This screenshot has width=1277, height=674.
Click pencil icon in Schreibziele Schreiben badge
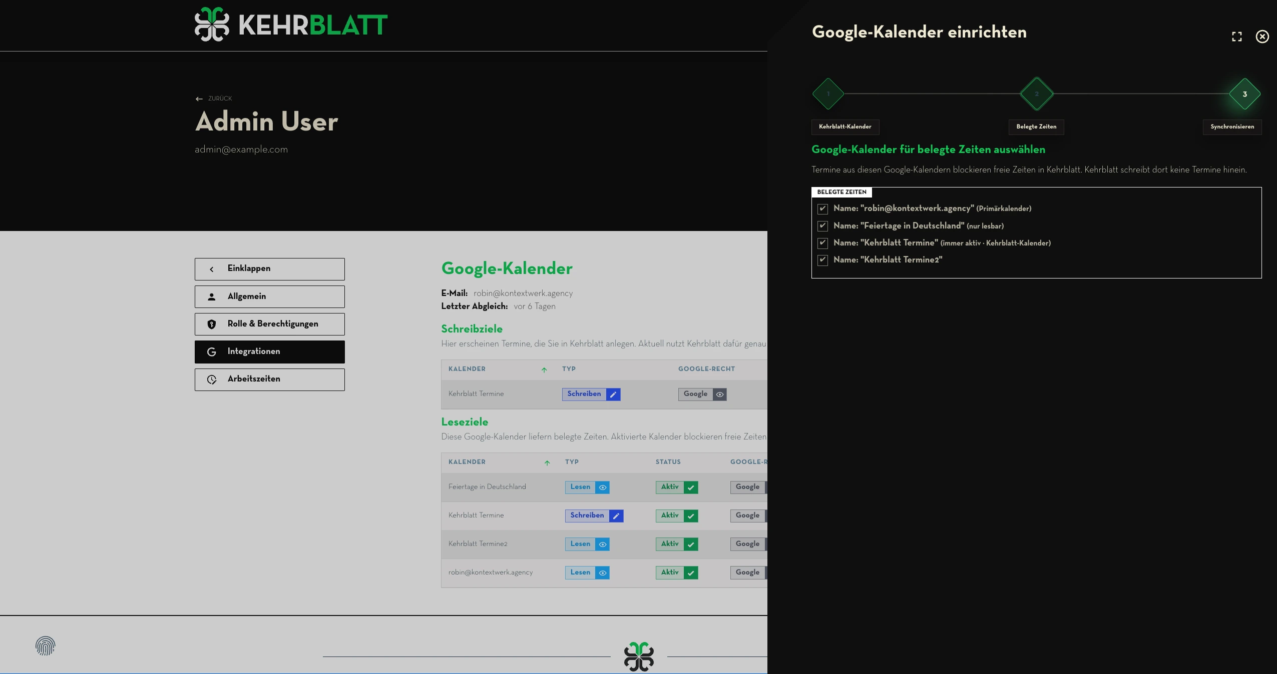(x=613, y=394)
